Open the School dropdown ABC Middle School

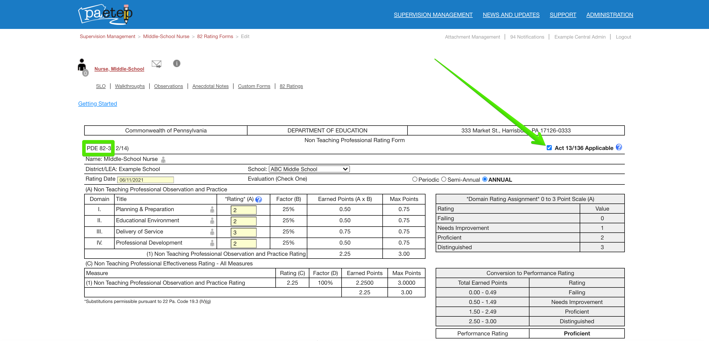[x=309, y=169]
